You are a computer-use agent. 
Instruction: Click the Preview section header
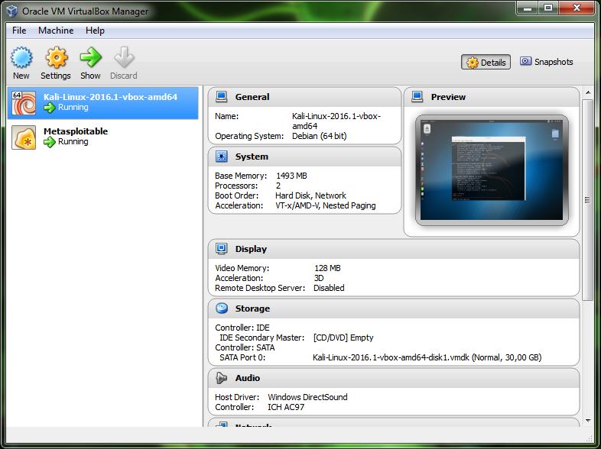tap(492, 97)
